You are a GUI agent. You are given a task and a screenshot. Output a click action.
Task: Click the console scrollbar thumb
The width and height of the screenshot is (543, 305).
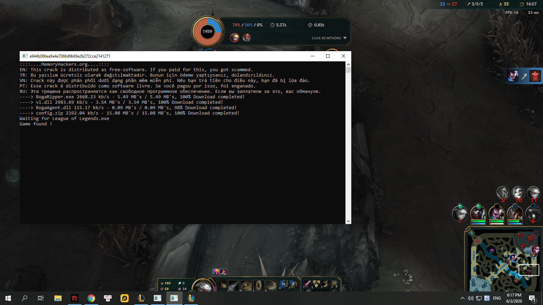click(x=348, y=70)
